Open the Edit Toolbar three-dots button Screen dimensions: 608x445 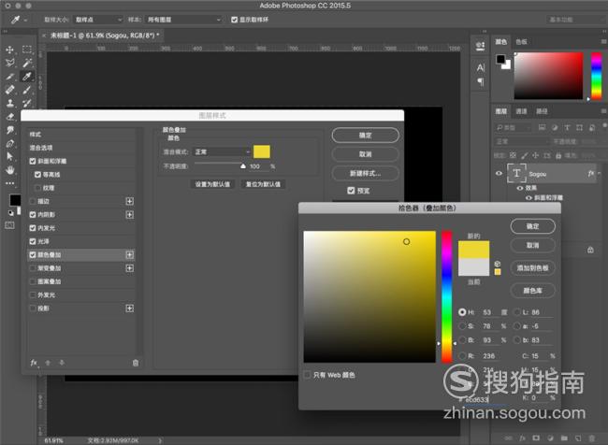click(10, 183)
